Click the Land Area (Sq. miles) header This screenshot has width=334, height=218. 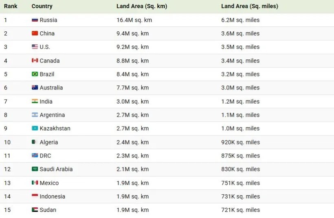[x=250, y=6]
